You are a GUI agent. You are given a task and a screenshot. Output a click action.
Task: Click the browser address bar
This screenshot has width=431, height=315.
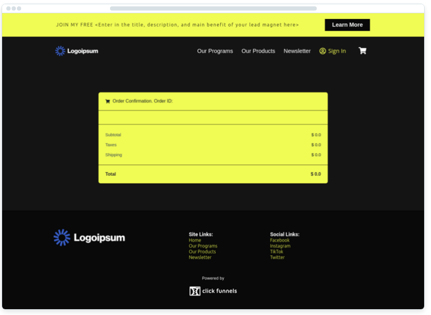click(213, 8)
